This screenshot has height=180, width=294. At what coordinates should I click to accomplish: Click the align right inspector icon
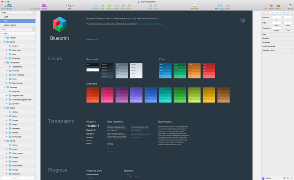pos(280,13)
